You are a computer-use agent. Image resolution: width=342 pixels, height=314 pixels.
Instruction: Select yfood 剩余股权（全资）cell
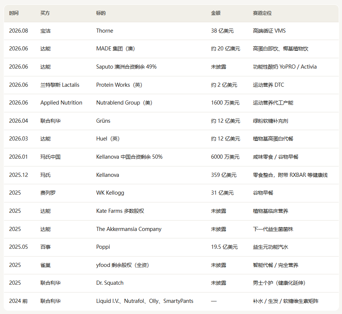pos(122,265)
